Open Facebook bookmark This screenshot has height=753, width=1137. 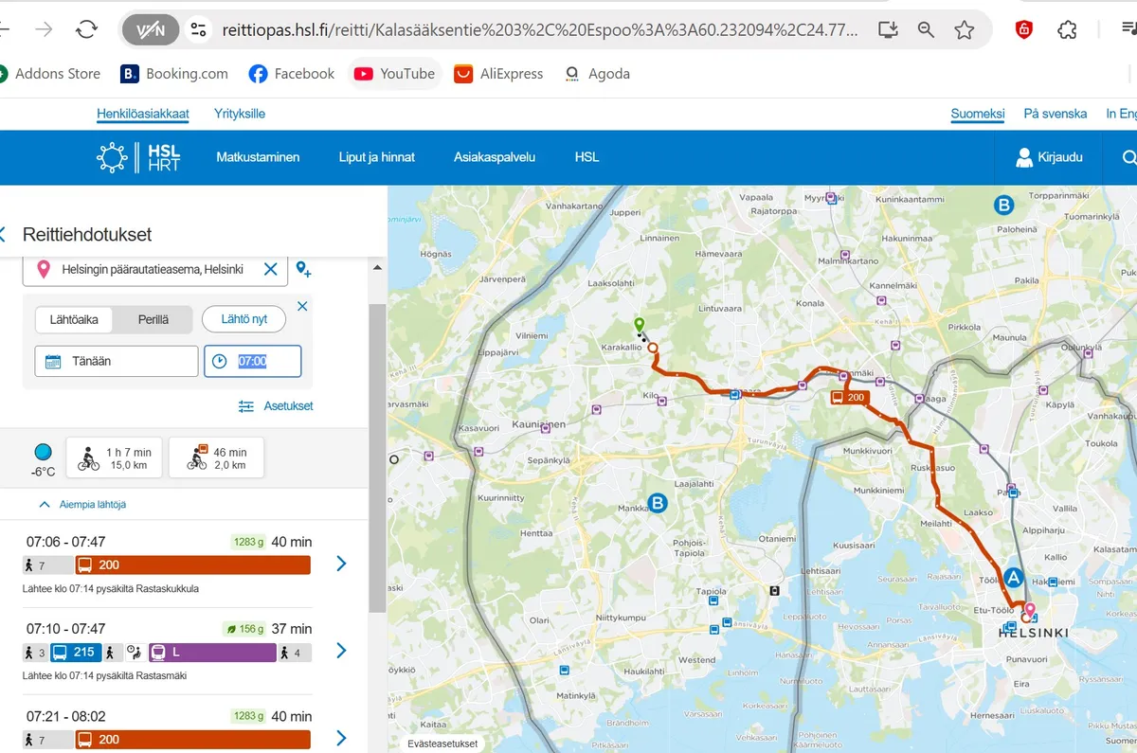[292, 73]
